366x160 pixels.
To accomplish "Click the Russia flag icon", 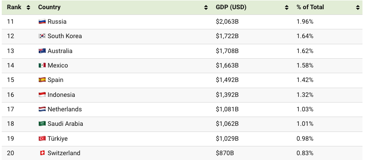I will pos(42,21).
